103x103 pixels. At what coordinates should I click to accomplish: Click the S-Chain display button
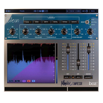(x=11, y=81)
